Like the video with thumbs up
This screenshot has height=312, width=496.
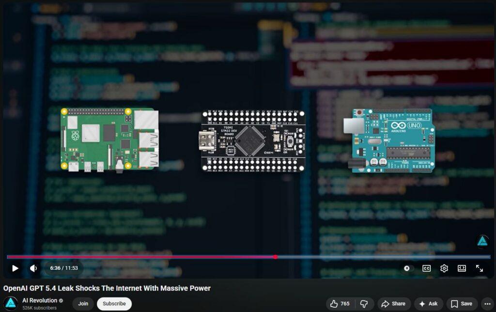click(x=340, y=304)
